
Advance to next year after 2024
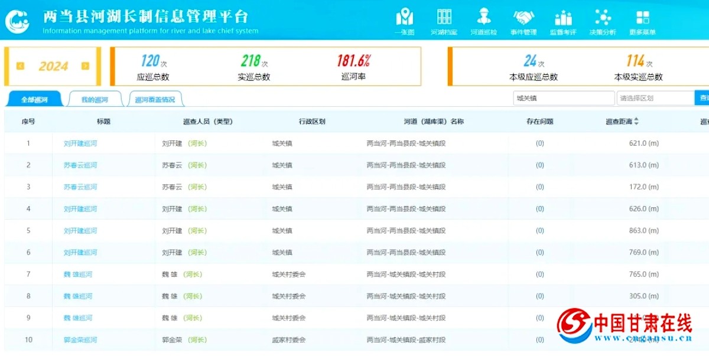pyautogui.click(x=85, y=66)
